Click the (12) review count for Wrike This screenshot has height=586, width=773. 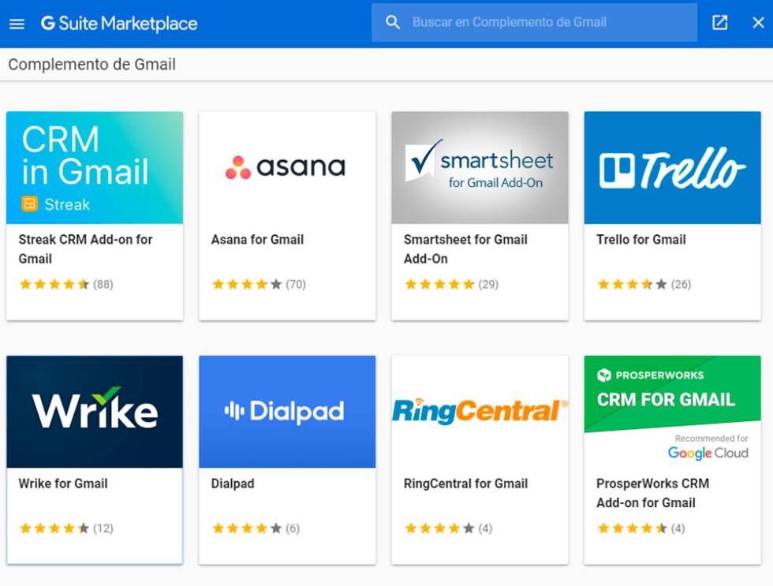click(x=103, y=528)
